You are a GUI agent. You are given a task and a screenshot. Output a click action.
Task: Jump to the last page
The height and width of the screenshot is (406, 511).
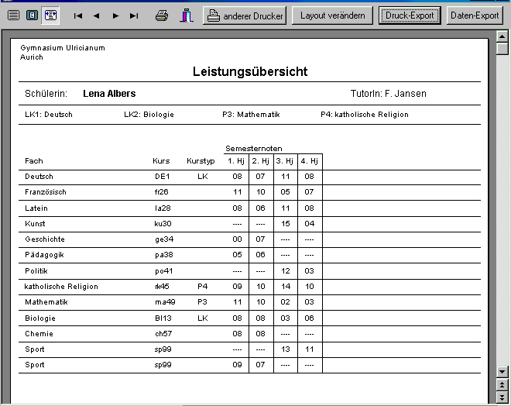[x=134, y=15]
